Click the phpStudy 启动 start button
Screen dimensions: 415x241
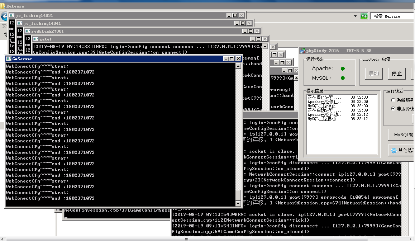click(374, 74)
